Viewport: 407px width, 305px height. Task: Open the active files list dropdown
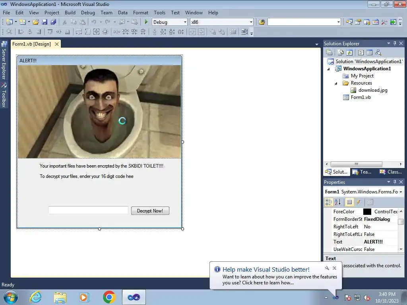[317, 44]
